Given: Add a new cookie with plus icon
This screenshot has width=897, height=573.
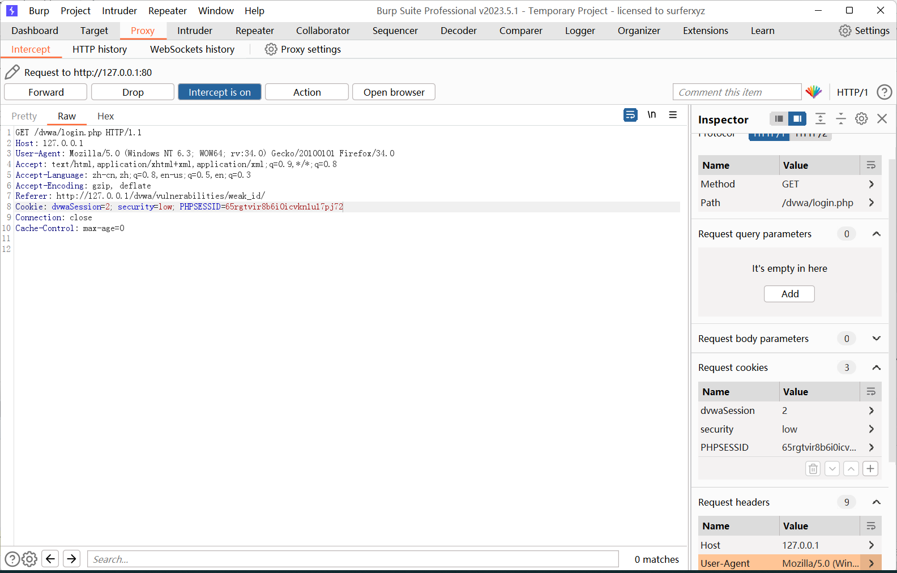Looking at the screenshot, I should (x=870, y=469).
